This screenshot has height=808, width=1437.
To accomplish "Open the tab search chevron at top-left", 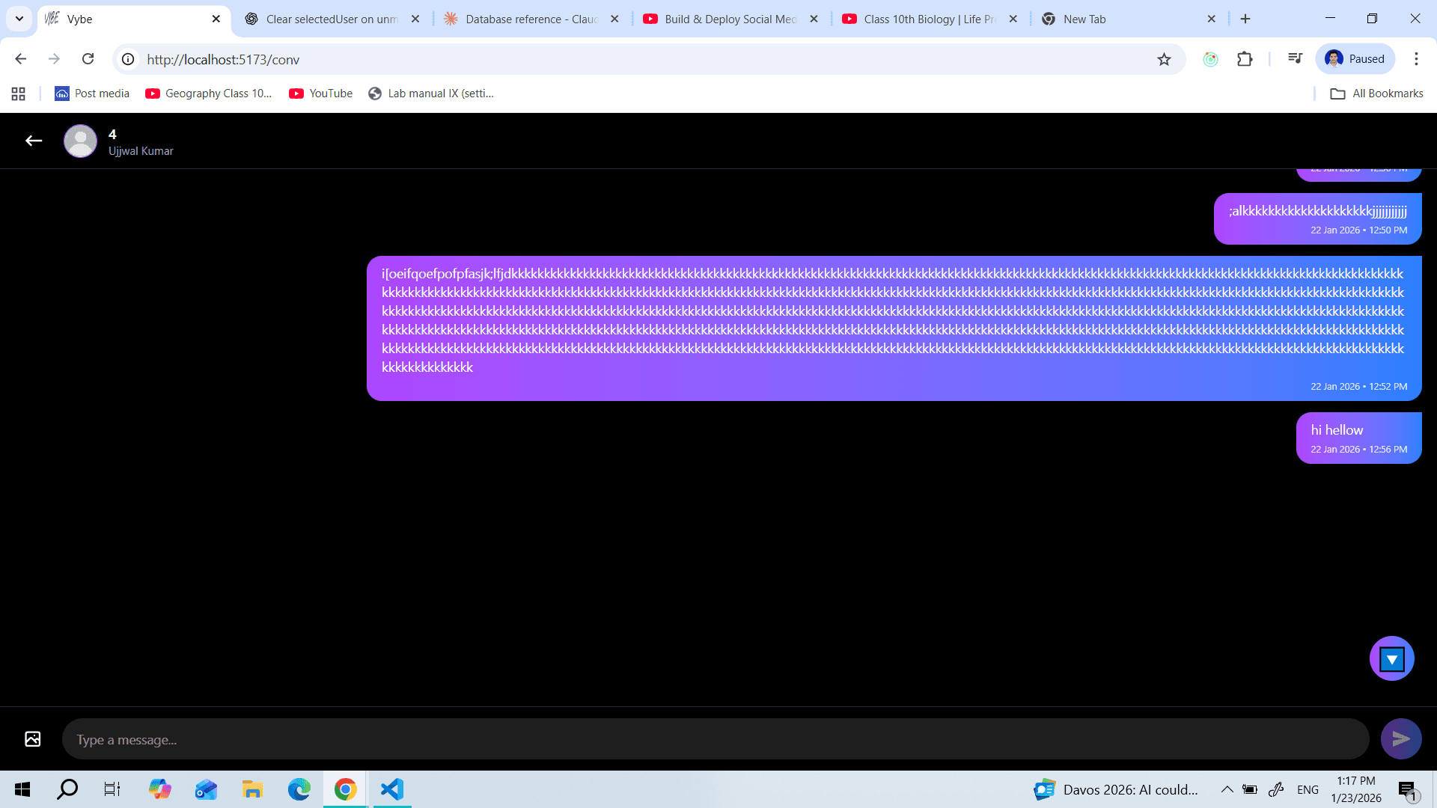I will 19,19.
